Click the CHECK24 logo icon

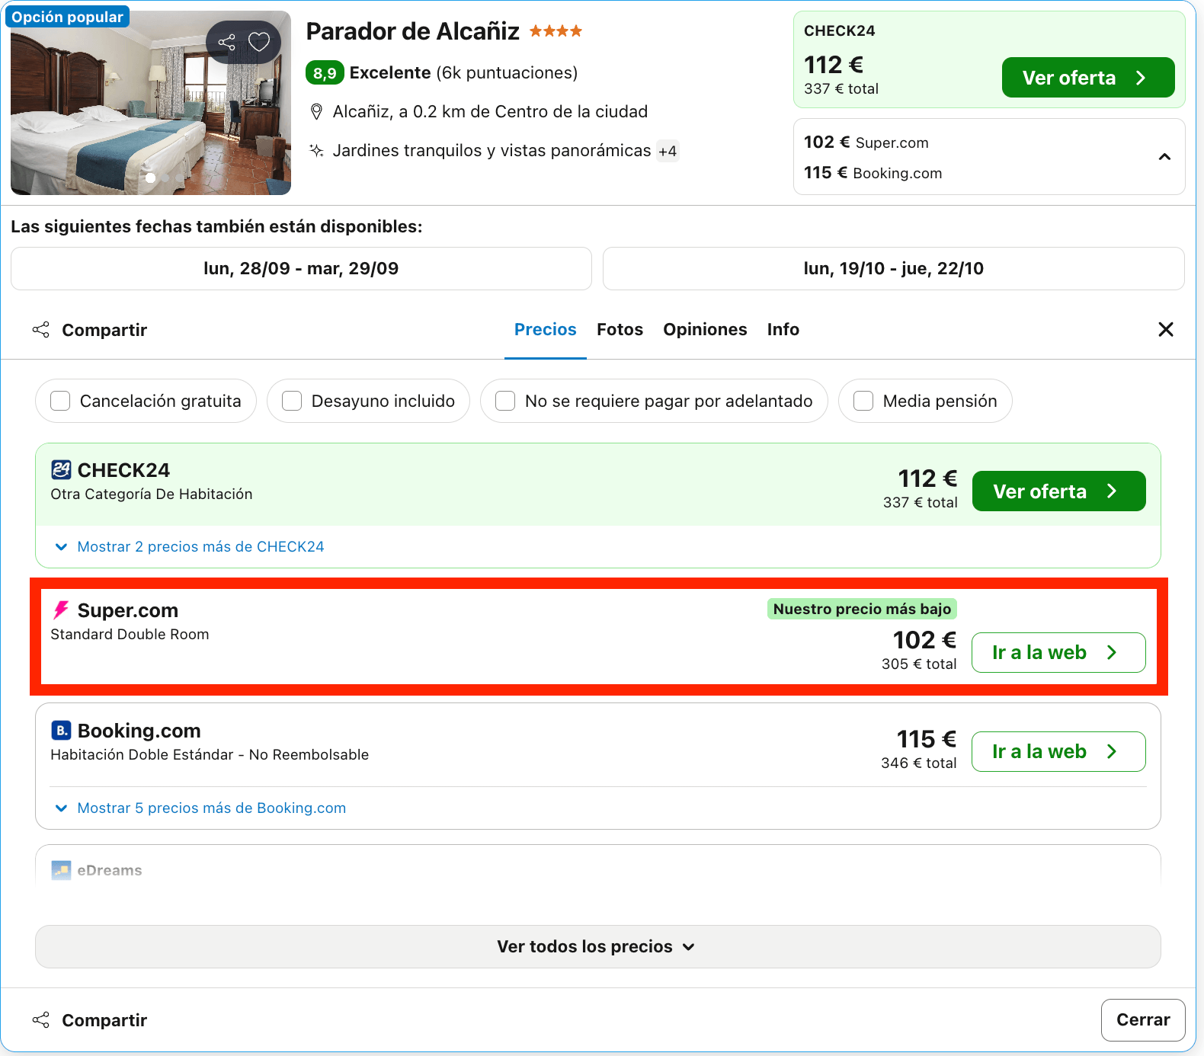[61, 469]
